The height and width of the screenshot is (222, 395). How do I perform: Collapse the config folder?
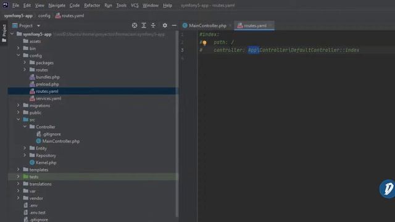pos(18,55)
